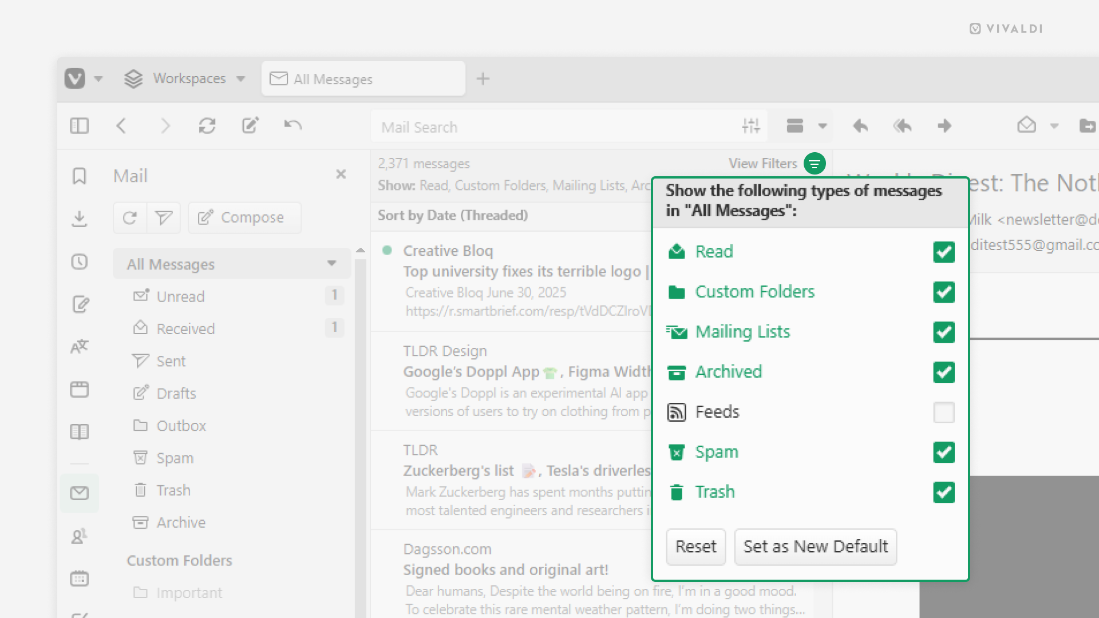This screenshot has width=1099, height=618.
Task: Enable the Feeds checkbox
Action: tap(944, 412)
